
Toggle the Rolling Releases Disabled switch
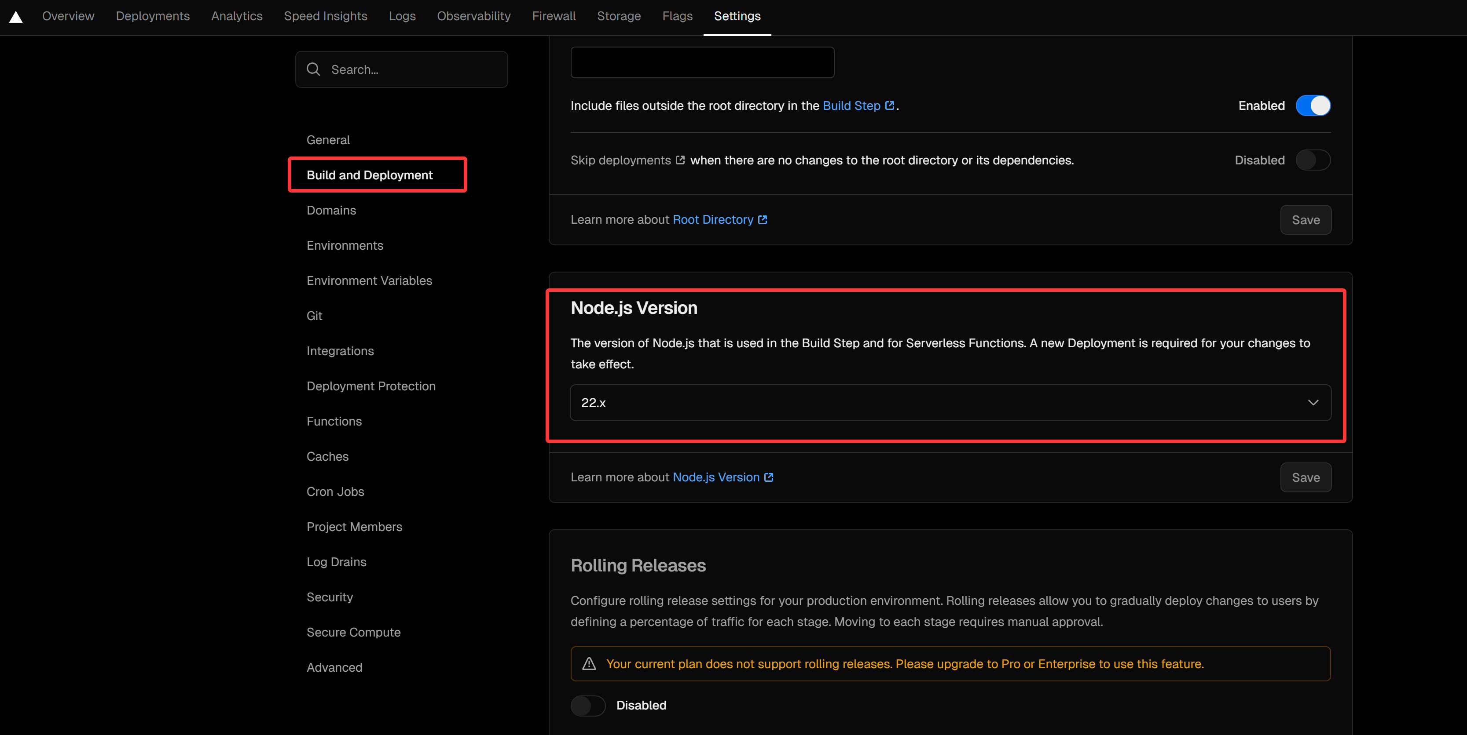(588, 706)
